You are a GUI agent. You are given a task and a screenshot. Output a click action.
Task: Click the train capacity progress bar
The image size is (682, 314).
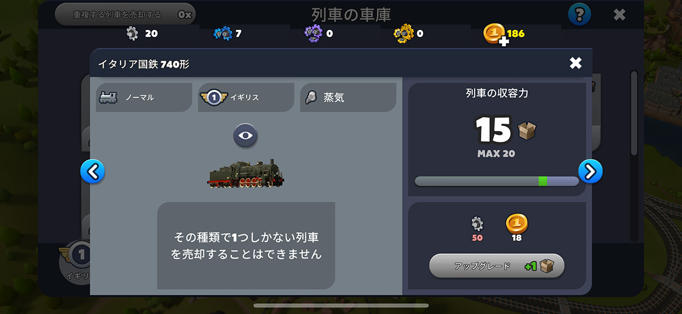pos(497,181)
